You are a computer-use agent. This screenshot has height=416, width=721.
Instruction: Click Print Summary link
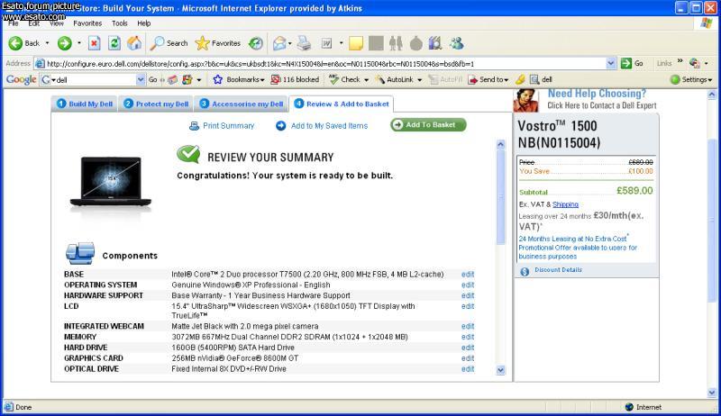(x=222, y=126)
